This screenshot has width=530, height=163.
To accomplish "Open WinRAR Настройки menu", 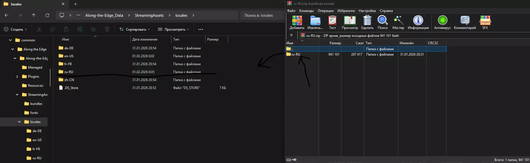I will click(x=367, y=11).
